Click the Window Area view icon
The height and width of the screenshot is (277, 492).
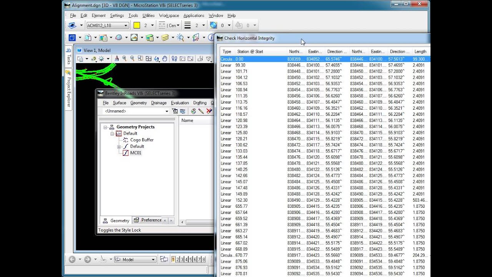140,59
